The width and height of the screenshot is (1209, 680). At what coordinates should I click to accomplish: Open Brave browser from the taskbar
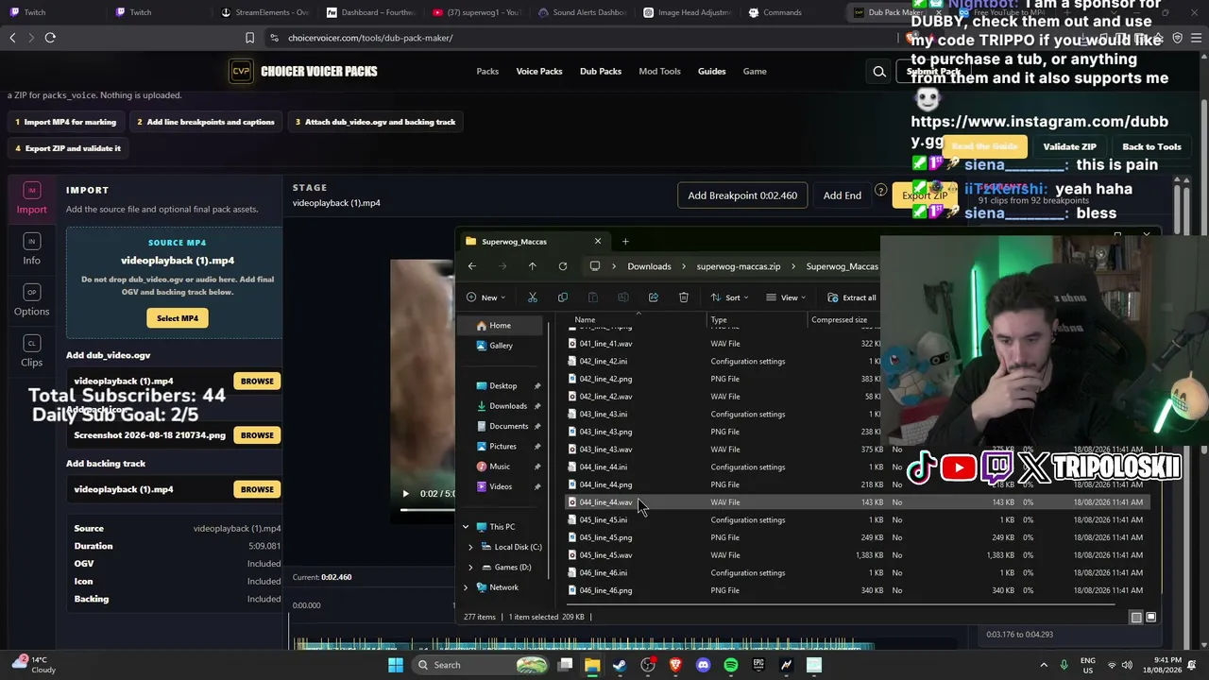[675, 665]
